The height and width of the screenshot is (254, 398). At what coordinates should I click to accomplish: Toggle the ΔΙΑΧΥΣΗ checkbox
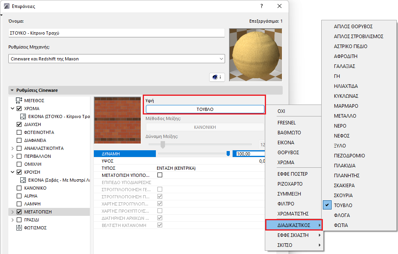point(19,124)
